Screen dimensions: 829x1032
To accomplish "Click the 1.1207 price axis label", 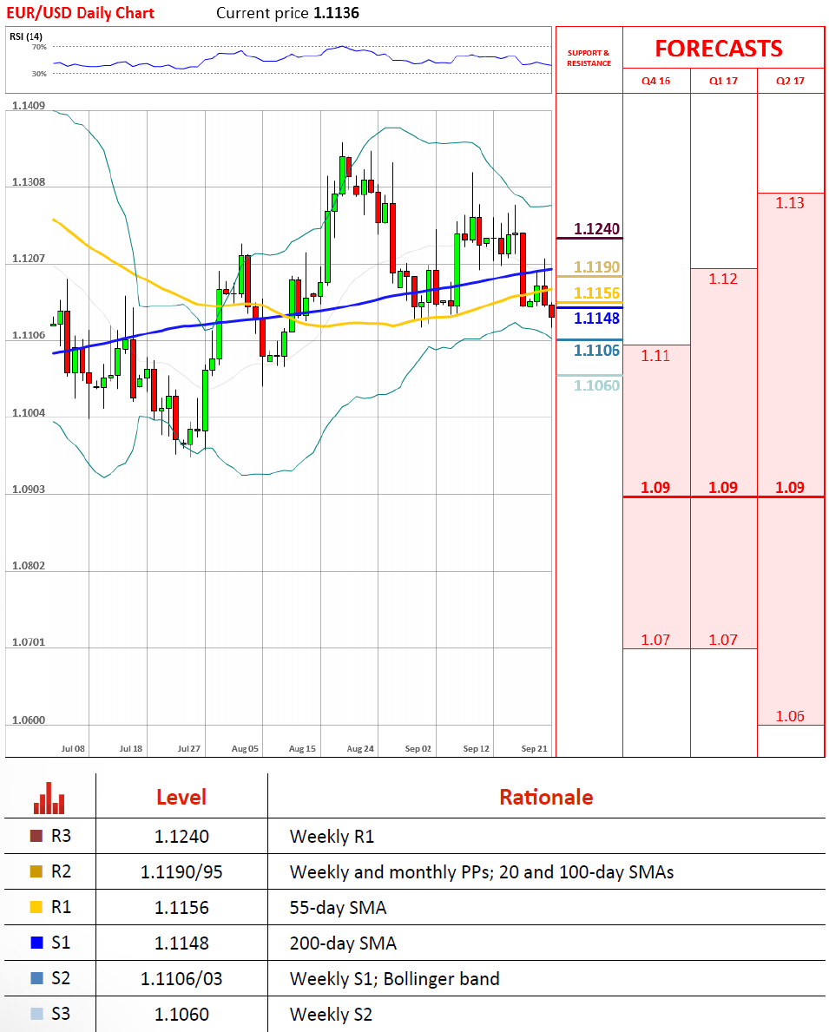I will click(x=29, y=258).
